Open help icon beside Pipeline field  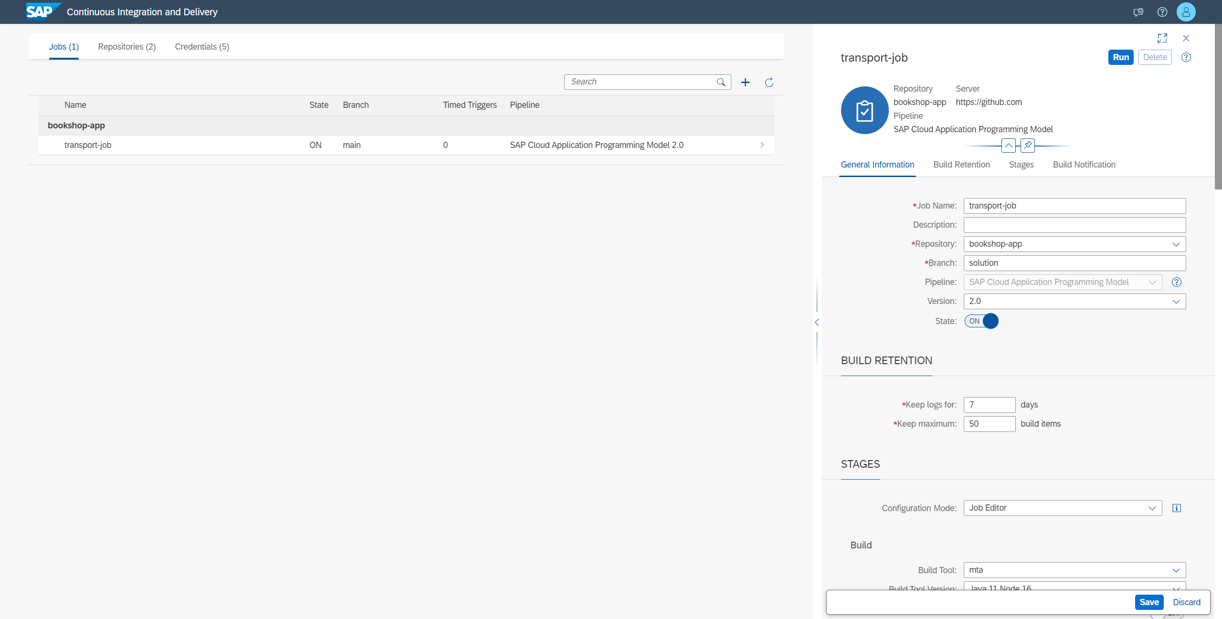1177,282
